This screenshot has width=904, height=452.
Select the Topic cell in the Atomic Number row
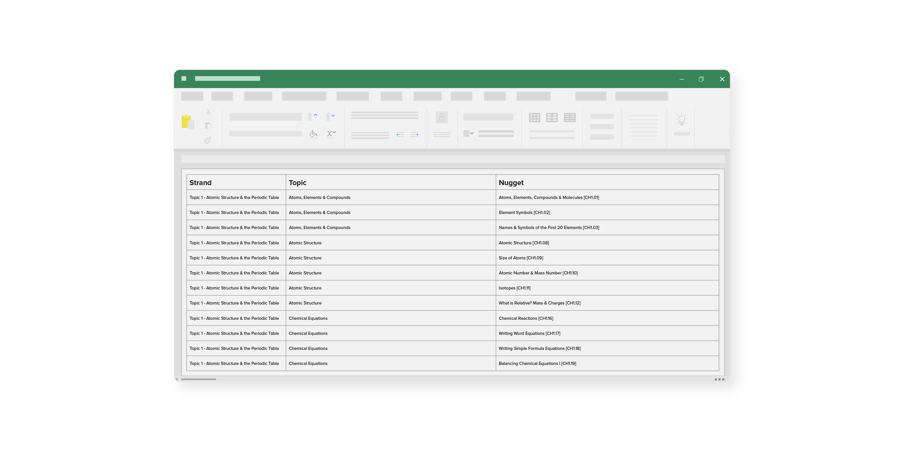click(391, 273)
